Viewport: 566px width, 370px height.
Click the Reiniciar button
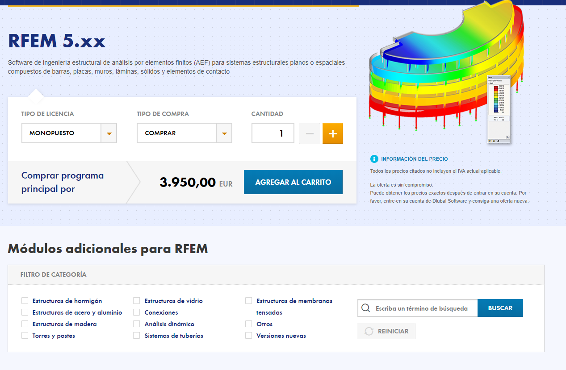(386, 331)
